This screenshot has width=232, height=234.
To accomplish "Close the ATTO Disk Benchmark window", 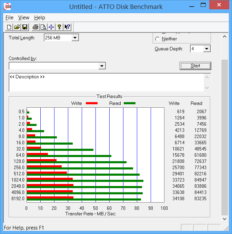I will click(x=219, y=5).
